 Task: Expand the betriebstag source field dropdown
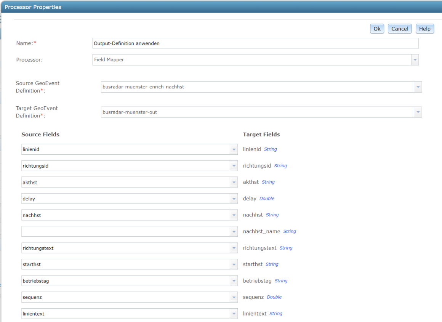click(234, 281)
